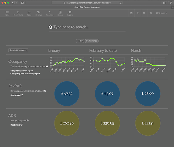174x147 pixels.
Task: Open the Revenue tag icon
Action: pos(39,12)
